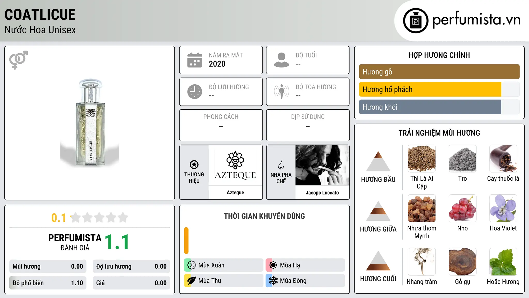
Task: Click the calendar icon beside Năm ra mắt
Action: point(195,60)
